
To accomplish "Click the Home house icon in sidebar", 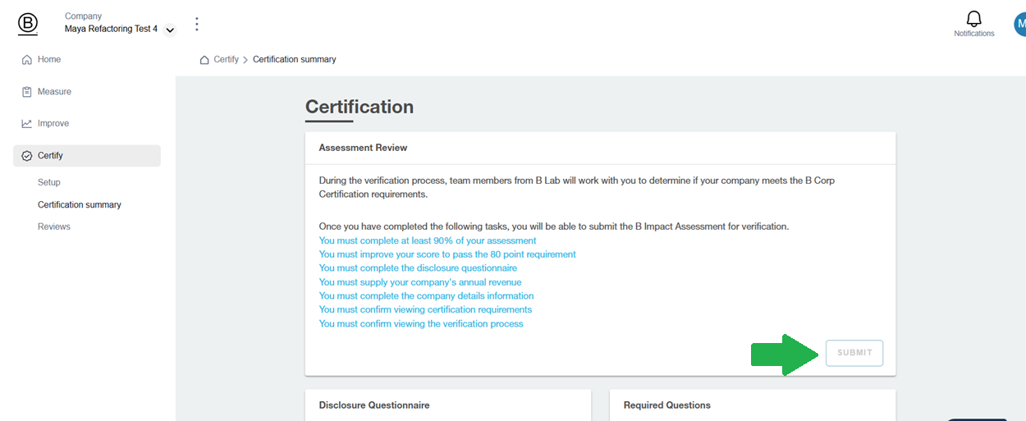I will click(x=27, y=60).
